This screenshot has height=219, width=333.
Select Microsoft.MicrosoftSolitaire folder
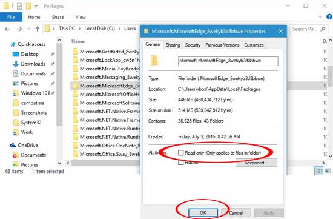106,103
